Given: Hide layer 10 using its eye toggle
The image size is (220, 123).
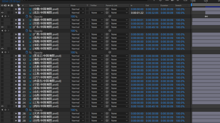Looking at the screenshot, I should pos(2,49).
